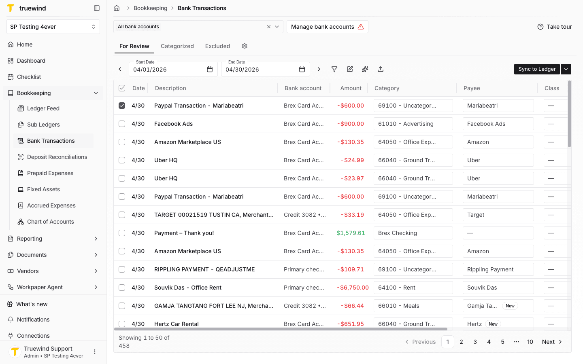Open Deposit Reconciliations page
The image size is (583, 364).
[53, 157]
